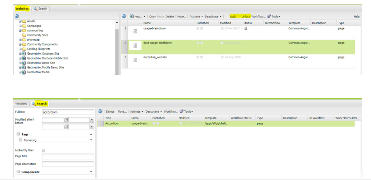
Task: Click Delete in the search results toolbar
Action: coord(110,111)
